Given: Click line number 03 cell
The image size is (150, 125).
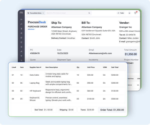Looking at the screenshot, I should click(13, 91).
